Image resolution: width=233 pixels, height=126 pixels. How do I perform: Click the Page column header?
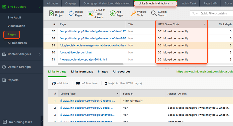[x=92, y=24]
